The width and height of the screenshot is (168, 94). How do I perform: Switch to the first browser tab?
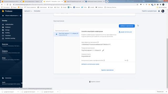pyautogui.click(x=11, y=2)
